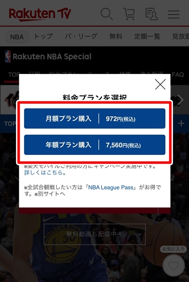The image size is (189, 282).
Task: Follow the 詳しくはこちら link
Action: click(x=45, y=173)
